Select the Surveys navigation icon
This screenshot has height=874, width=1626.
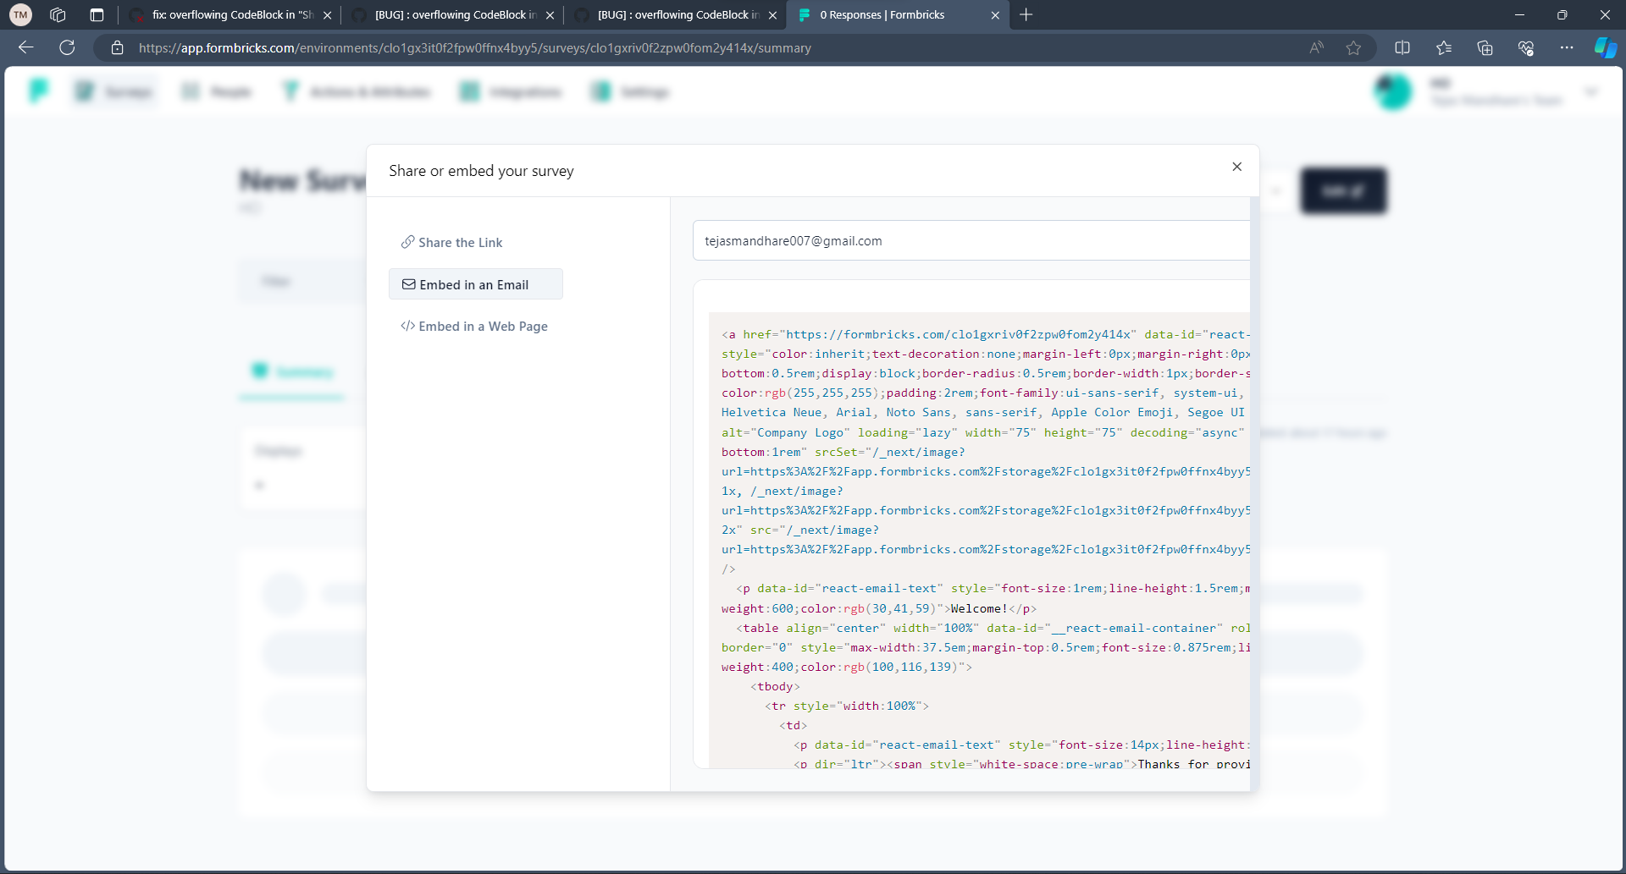point(85,91)
